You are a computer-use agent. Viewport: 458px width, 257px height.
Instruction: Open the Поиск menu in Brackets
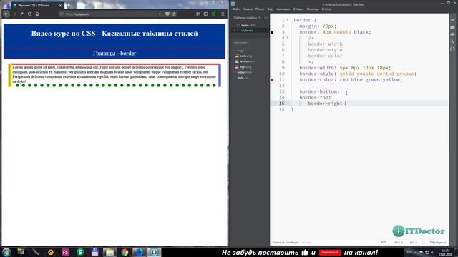260,9
